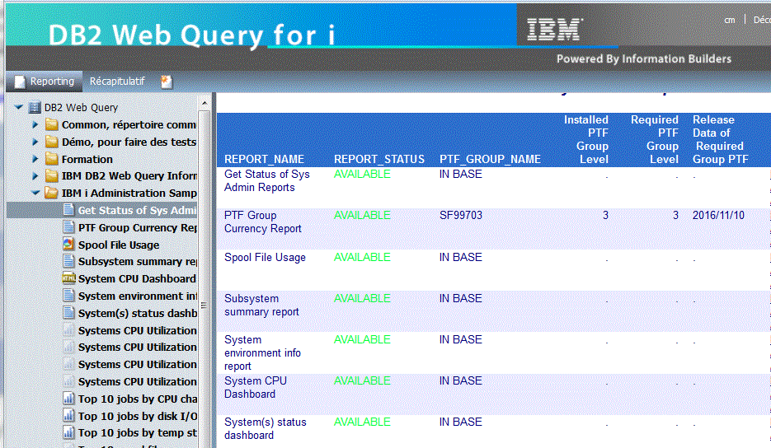
Task: Expand the Common, répertoire folder
Action: coord(35,125)
